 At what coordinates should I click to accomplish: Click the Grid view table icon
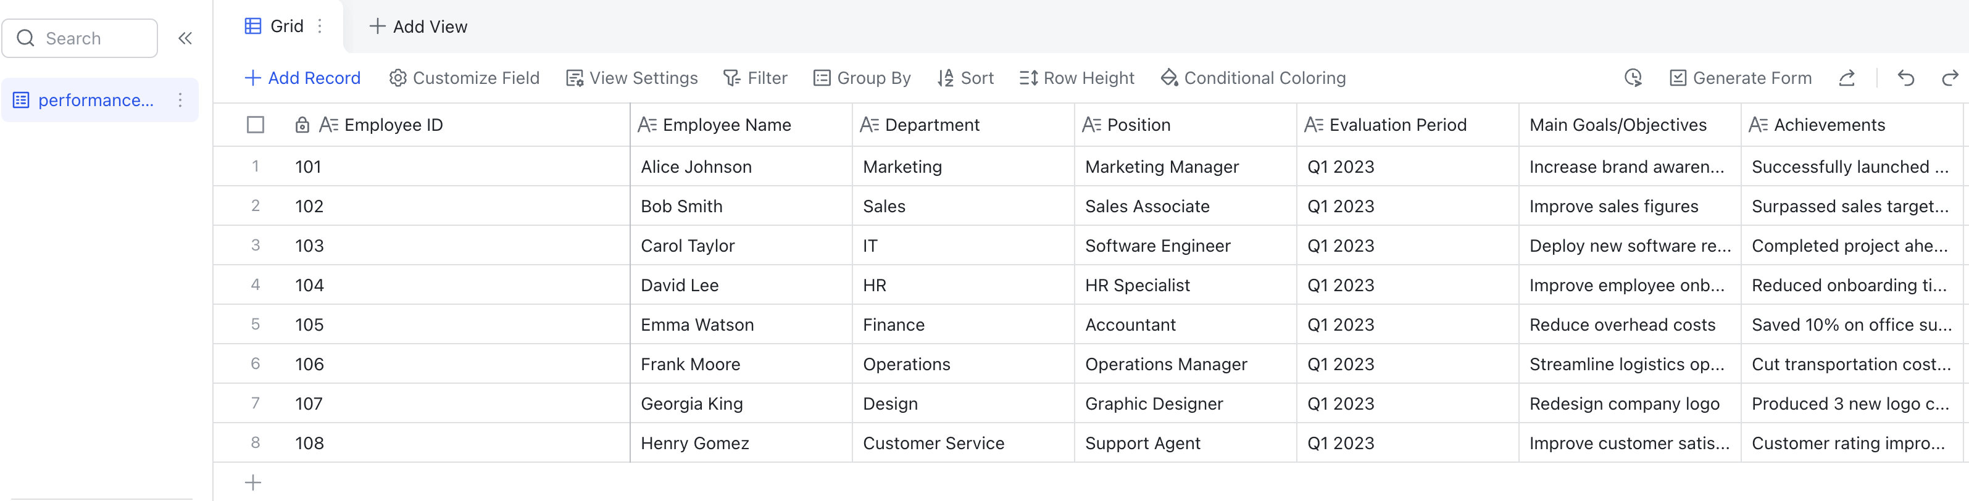click(253, 26)
